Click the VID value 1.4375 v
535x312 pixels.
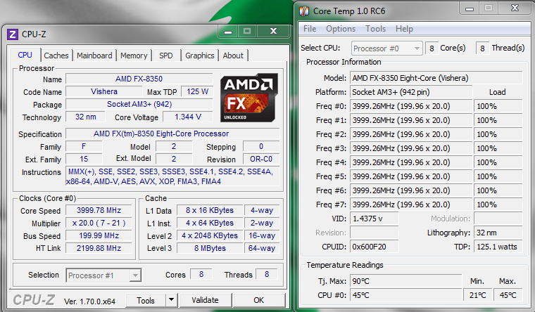pyautogui.click(x=374, y=219)
